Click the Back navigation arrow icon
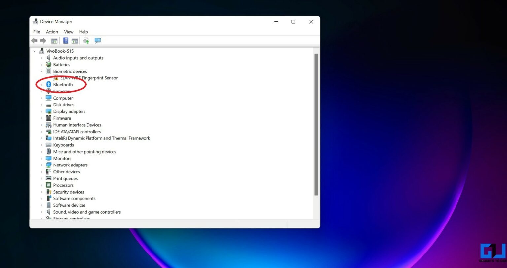Screen dimensions: 507x268 coord(34,40)
